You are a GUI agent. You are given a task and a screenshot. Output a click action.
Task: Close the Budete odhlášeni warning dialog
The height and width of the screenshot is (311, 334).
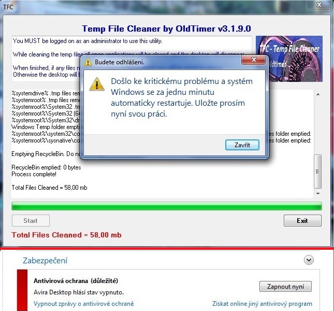coord(254,60)
